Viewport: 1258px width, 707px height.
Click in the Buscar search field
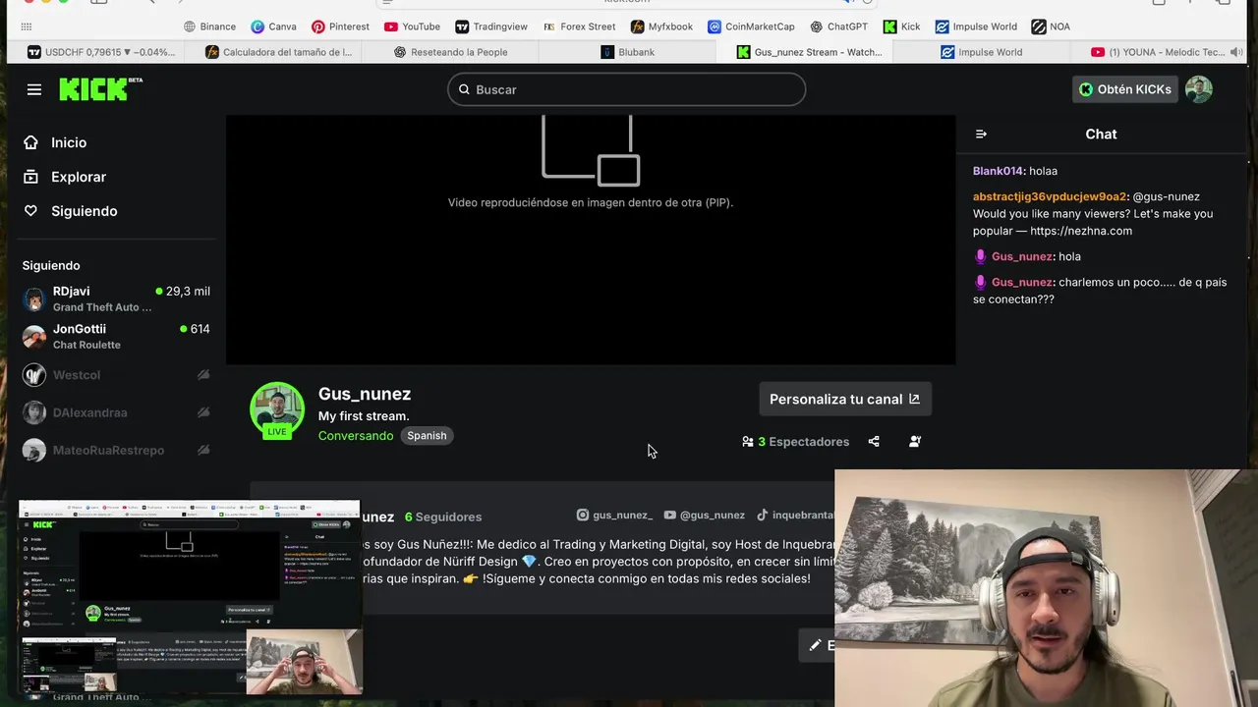[x=627, y=89]
